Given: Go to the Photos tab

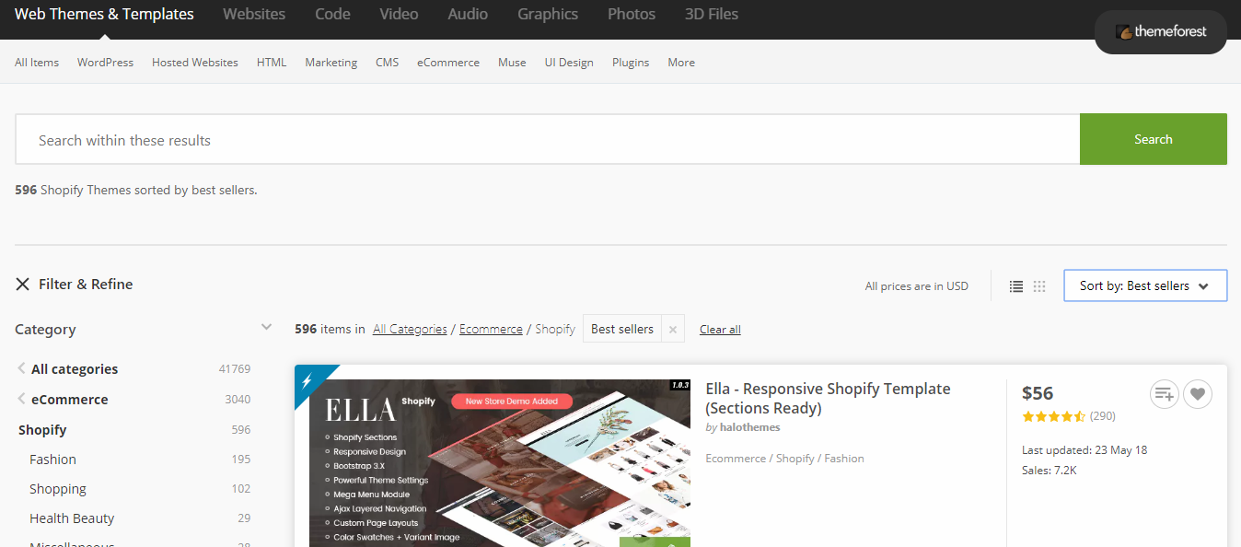Looking at the screenshot, I should [632, 14].
